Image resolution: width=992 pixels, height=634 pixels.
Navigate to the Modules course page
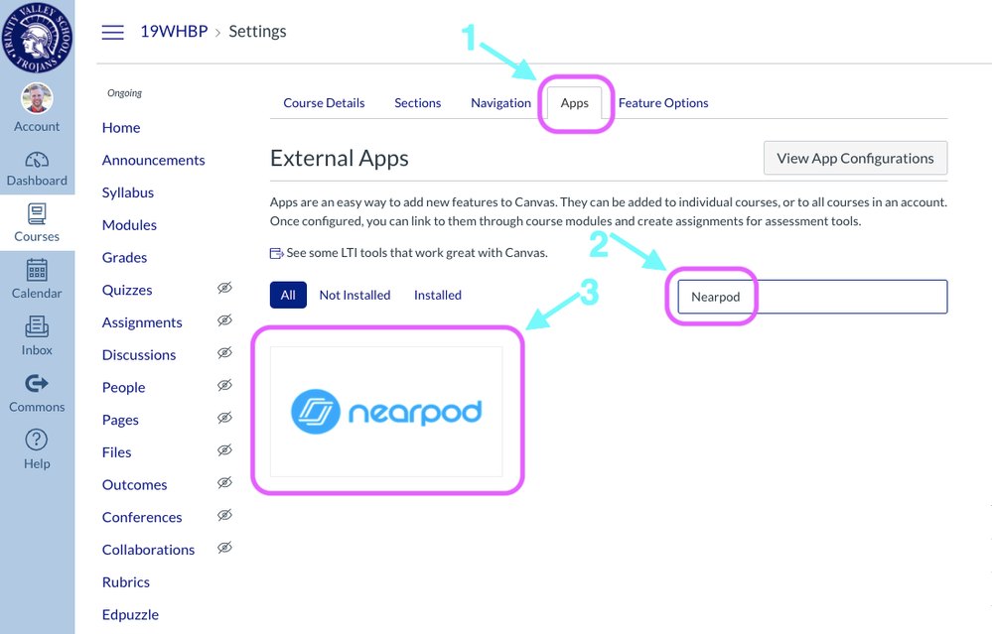pyautogui.click(x=129, y=224)
